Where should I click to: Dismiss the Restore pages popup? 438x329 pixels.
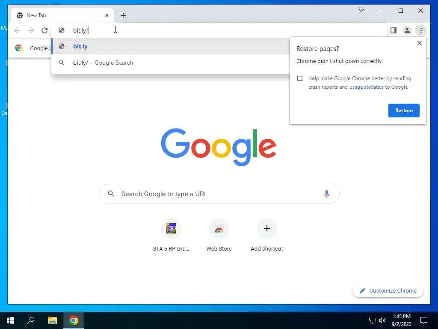(x=419, y=43)
